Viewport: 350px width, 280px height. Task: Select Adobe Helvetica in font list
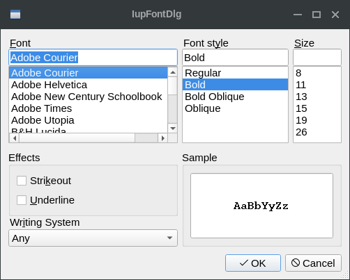(88, 85)
